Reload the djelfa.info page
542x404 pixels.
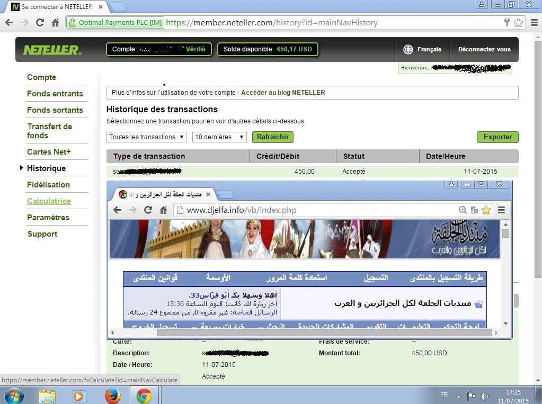pos(148,210)
